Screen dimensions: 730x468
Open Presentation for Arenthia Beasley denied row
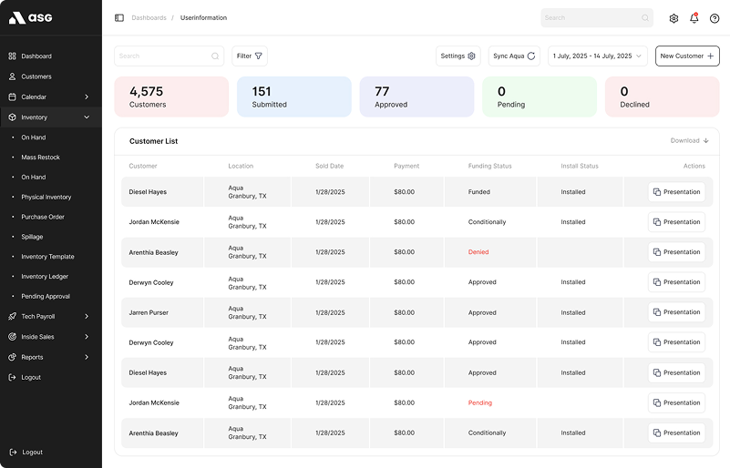click(676, 252)
